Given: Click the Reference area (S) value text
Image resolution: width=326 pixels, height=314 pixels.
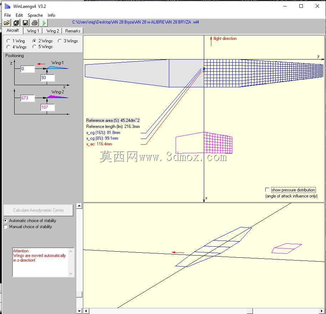Looking at the screenshot, I should (113, 120).
